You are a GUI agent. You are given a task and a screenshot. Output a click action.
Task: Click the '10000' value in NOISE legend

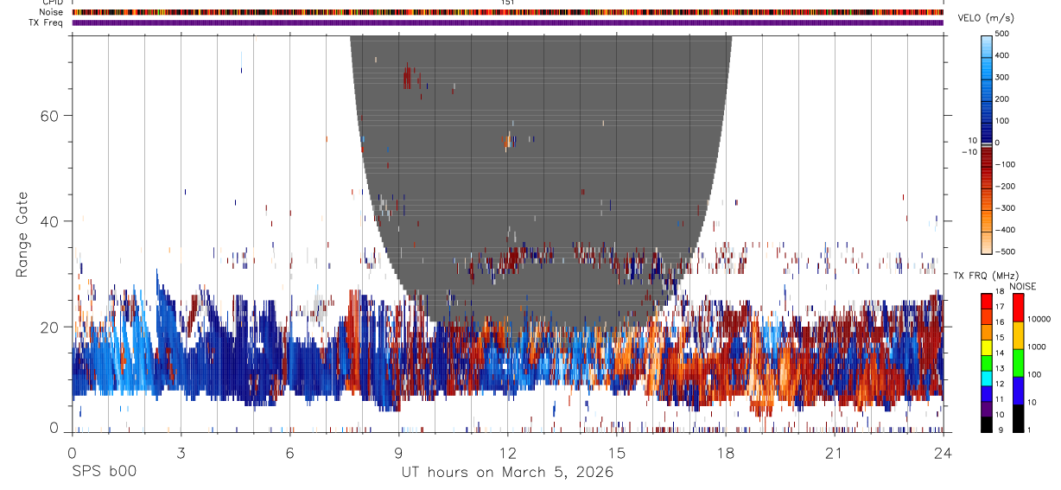[x=1038, y=319]
